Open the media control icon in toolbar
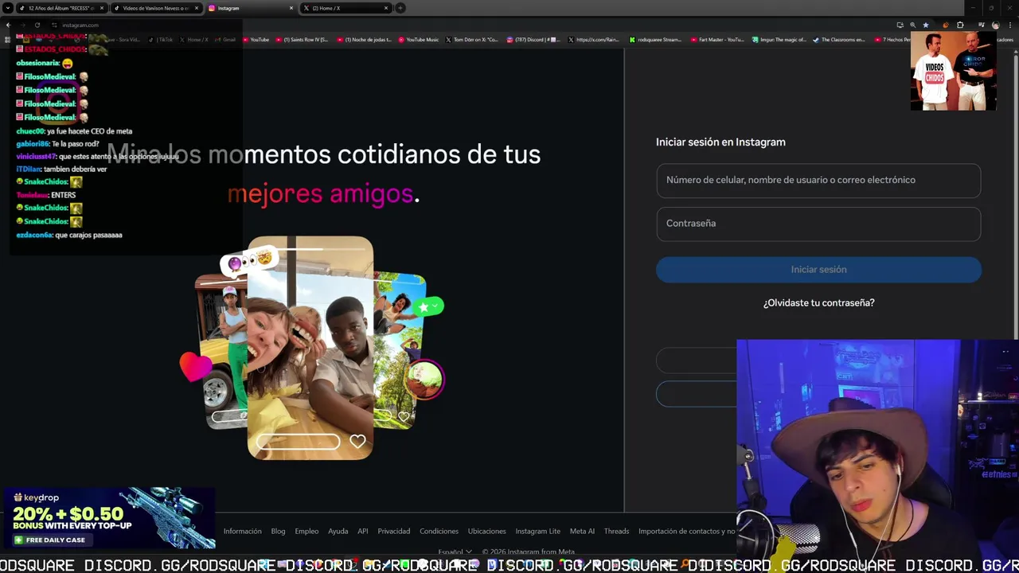Screen dimensions: 1019x573 pos(981,25)
